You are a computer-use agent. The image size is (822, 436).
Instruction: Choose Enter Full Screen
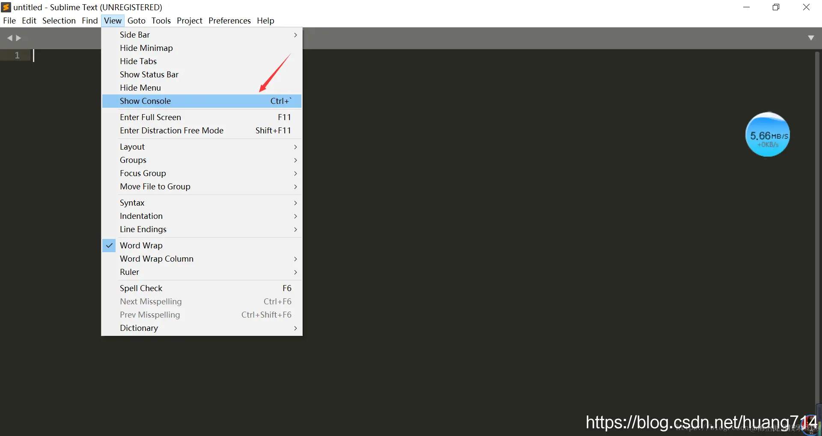[202, 117]
